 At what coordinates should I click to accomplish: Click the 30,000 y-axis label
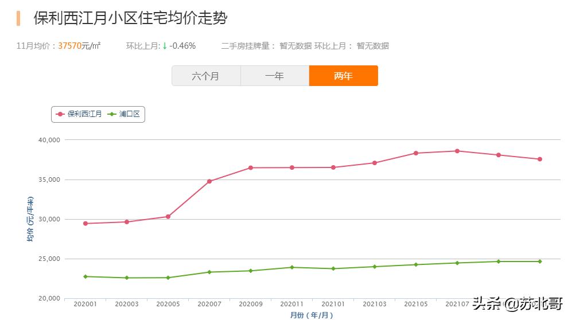49,219
